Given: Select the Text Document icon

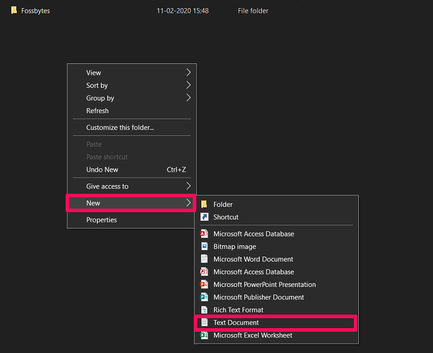Looking at the screenshot, I should click(205, 322).
